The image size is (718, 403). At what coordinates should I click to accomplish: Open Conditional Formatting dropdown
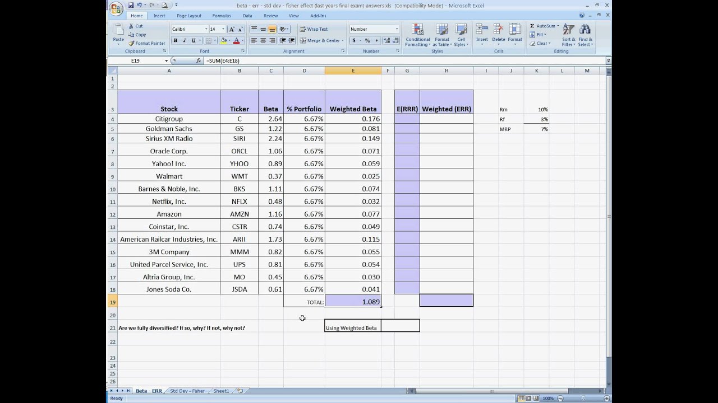point(418,35)
